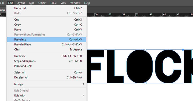Image resolution: width=193 pixels, height=101 pixels.
Task: Click the top center frame handle
Action: pos(146,50)
